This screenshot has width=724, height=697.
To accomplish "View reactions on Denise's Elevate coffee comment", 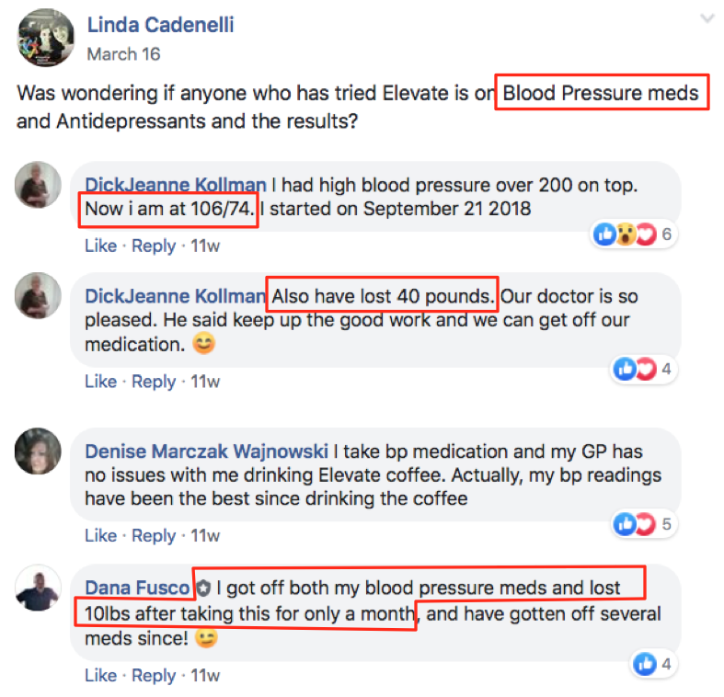I will point(643,524).
